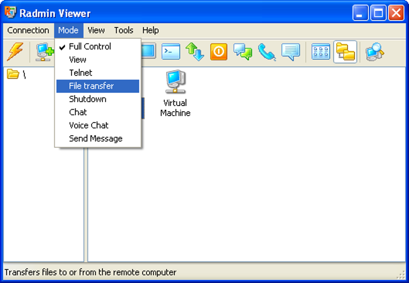Click the File transfer arrows toolbar icon
Viewport: 409px width, 283px height.
194,52
